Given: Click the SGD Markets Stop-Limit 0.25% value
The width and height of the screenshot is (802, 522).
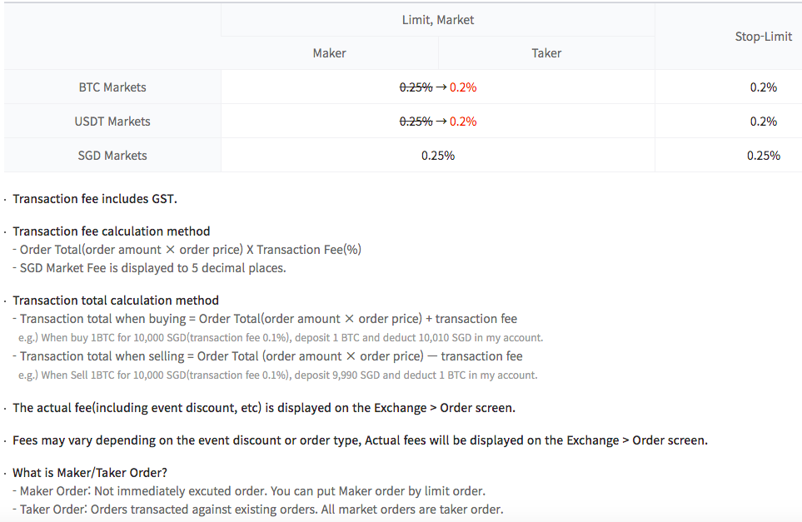Looking at the screenshot, I should [x=763, y=156].
